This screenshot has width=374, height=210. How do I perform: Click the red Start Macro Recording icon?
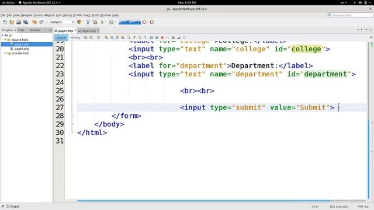coord(162,37)
